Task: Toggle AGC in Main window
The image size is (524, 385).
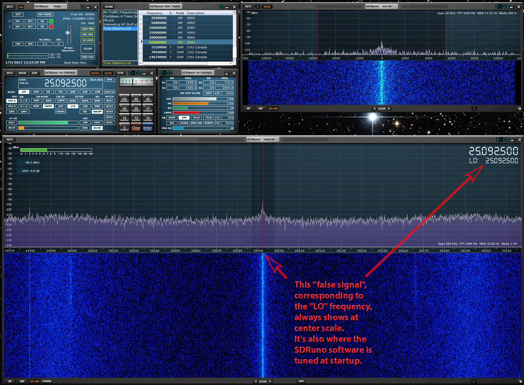Action: pyautogui.click(x=30, y=44)
